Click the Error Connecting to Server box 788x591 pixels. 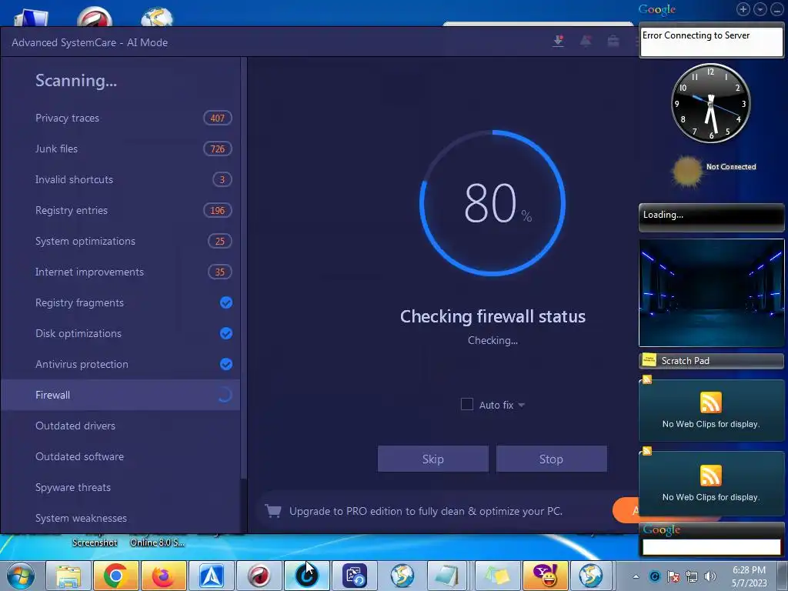pos(711,42)
